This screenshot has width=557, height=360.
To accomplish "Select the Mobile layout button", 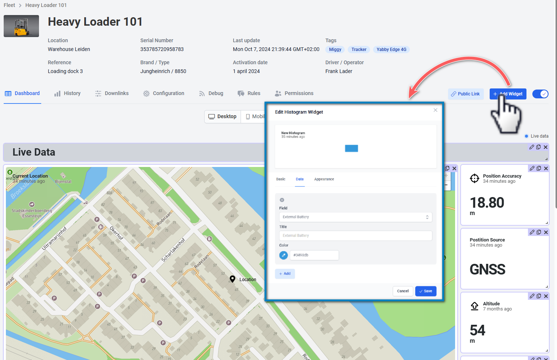I will coord(253,116).
